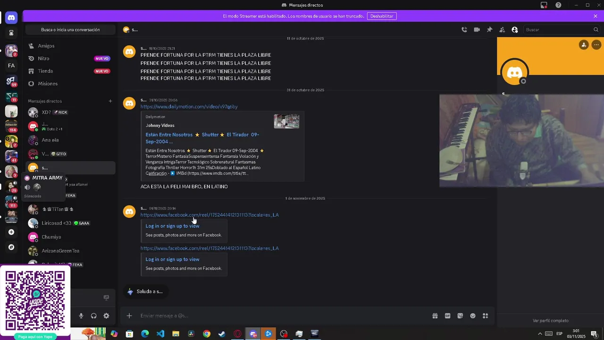Toggle microphone mute

click(x=81, y=316)
